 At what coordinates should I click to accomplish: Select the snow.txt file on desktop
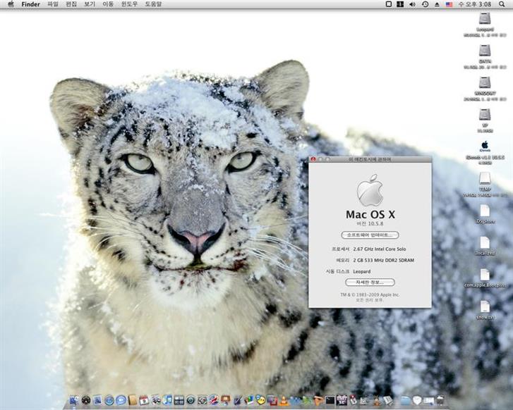click(x=485, y=307)
